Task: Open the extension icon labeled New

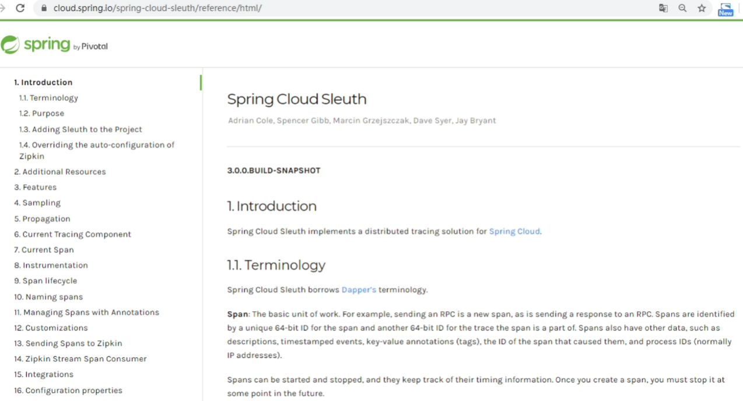Action: click(726, 9)
